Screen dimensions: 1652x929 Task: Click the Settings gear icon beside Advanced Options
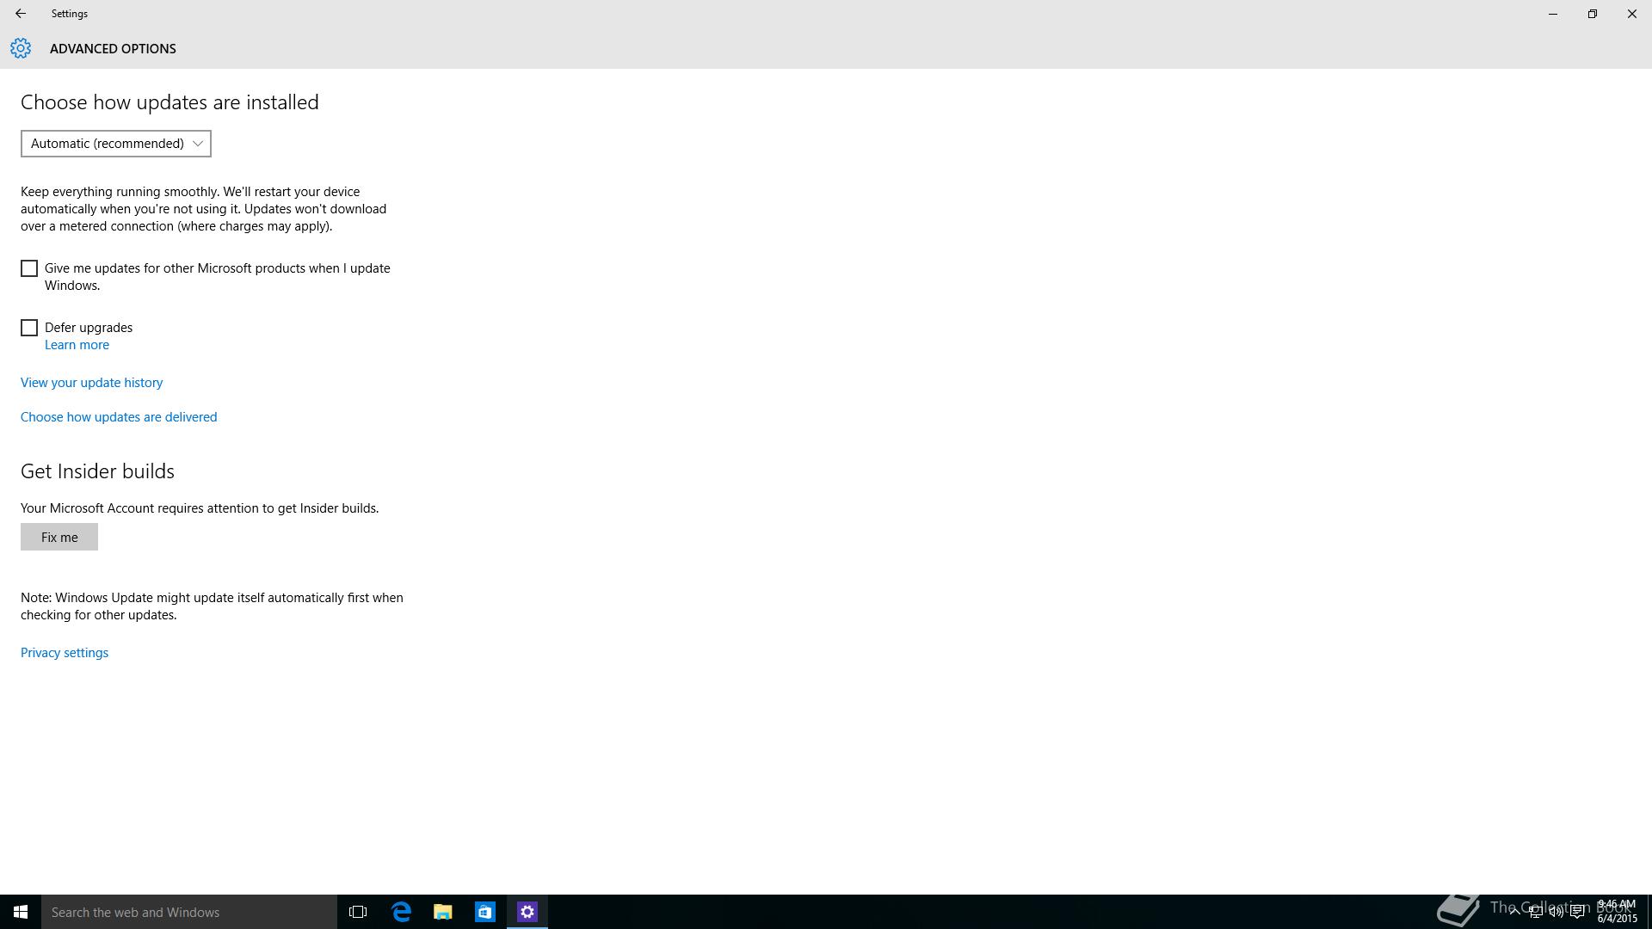[x=21, y=48]
